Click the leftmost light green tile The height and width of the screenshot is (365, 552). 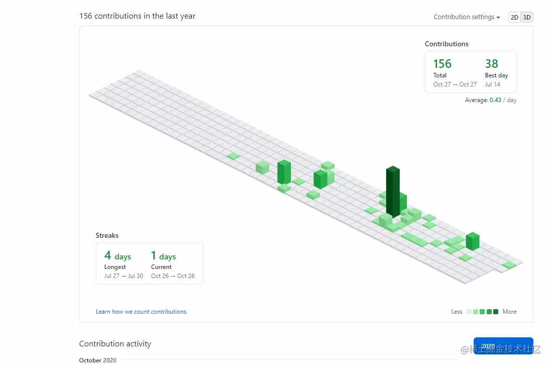pyautogui.click(x=233, y=156)
